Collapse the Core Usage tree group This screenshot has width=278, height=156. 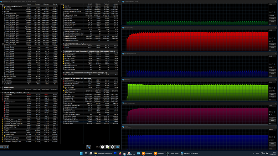pos(2,46)
